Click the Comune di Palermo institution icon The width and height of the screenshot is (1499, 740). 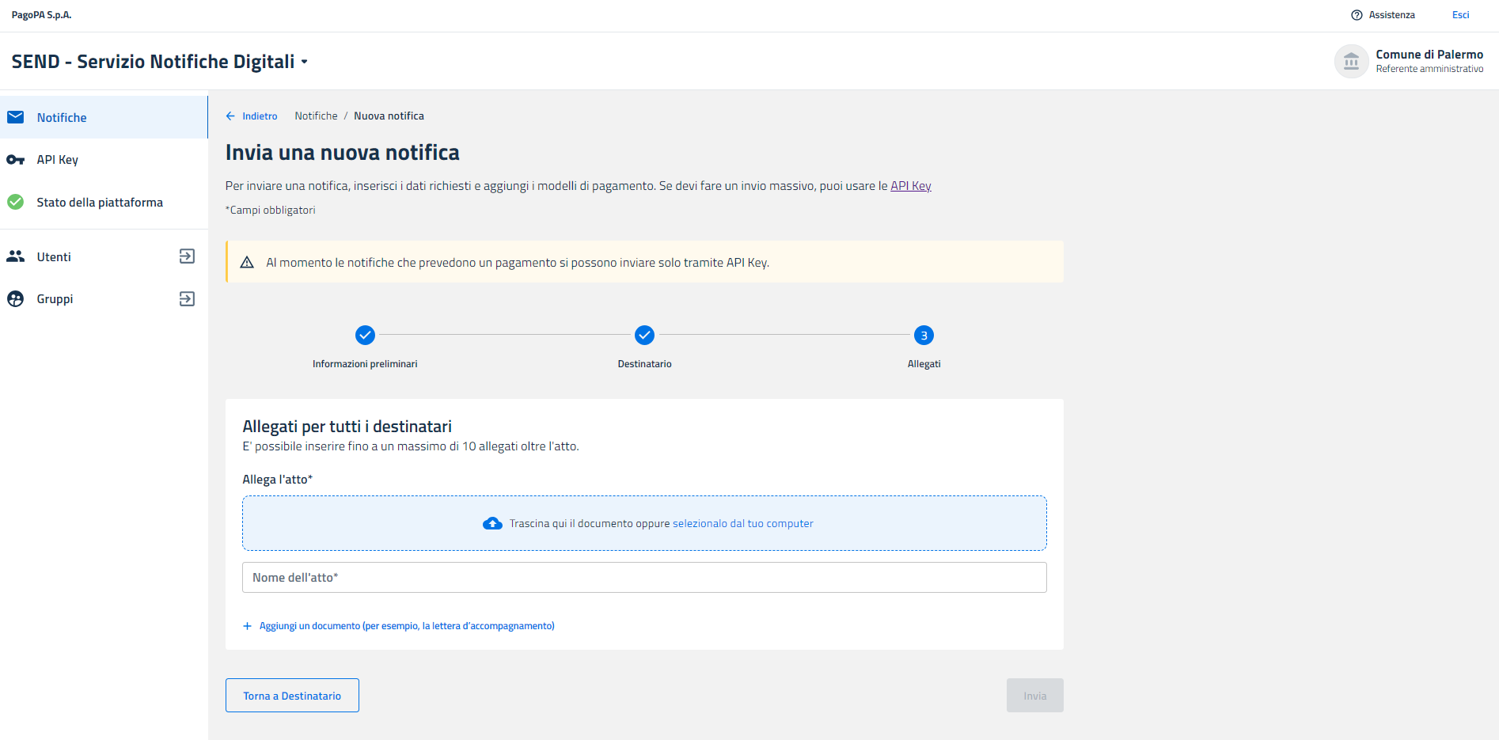point(1351,61)
